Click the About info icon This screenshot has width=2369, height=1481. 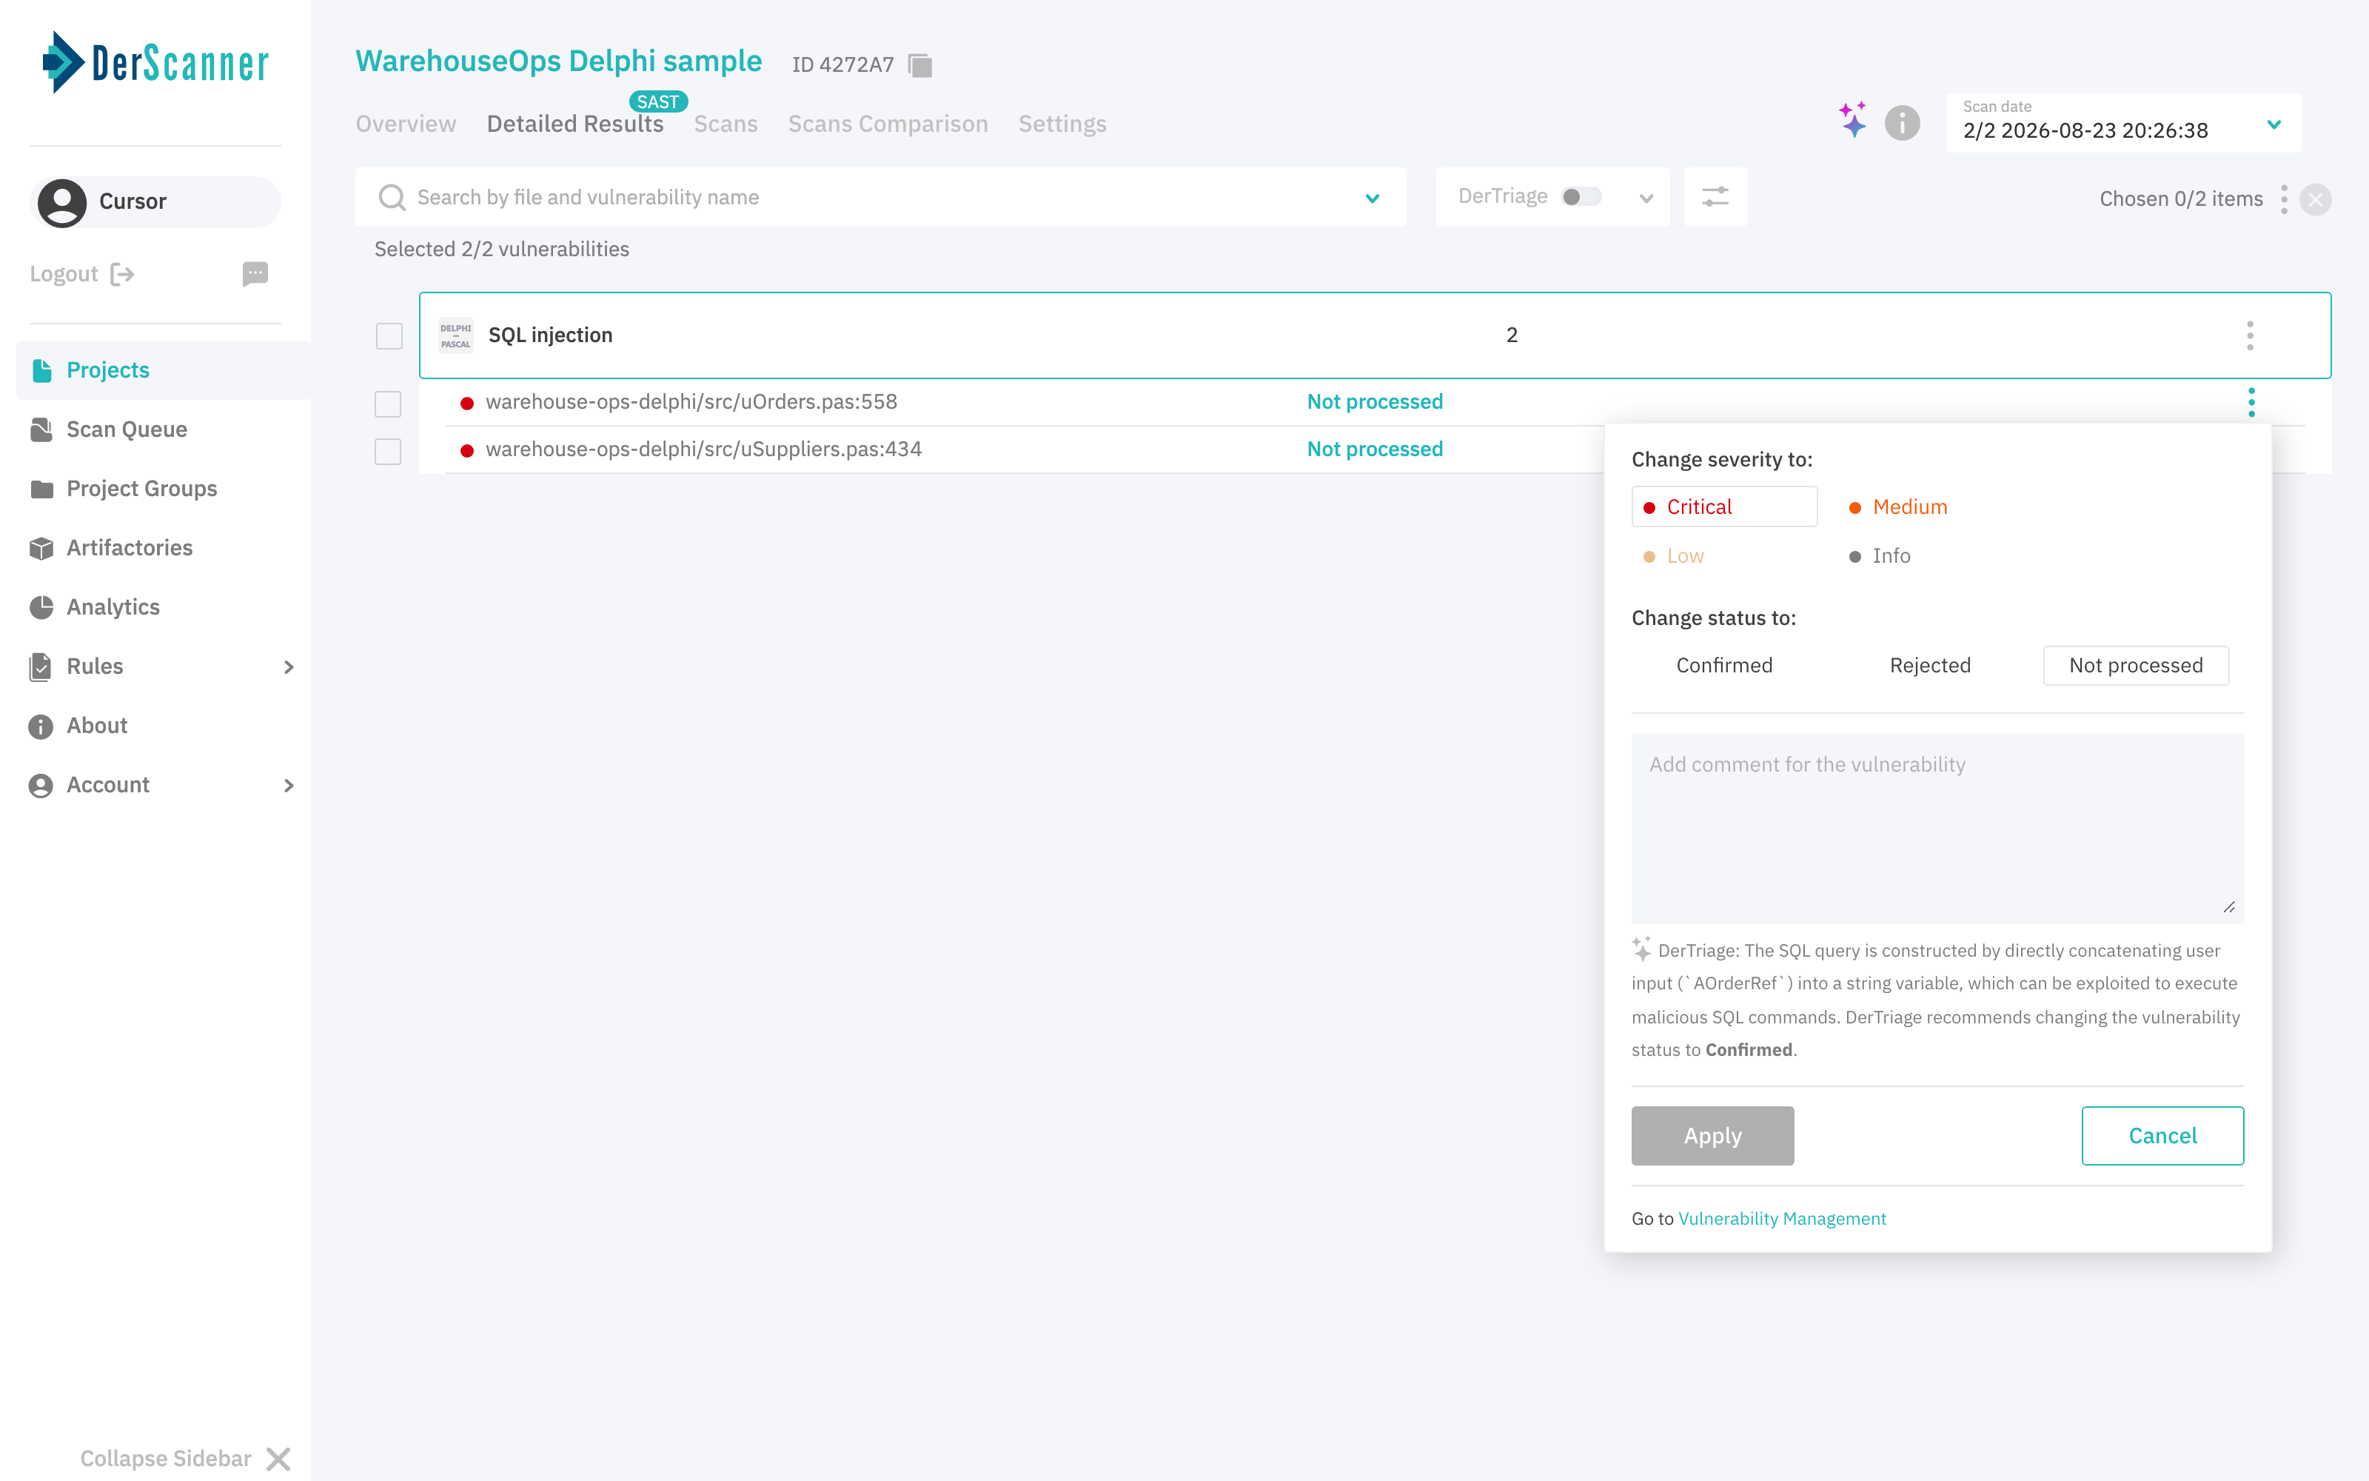[x=41, y=726]
